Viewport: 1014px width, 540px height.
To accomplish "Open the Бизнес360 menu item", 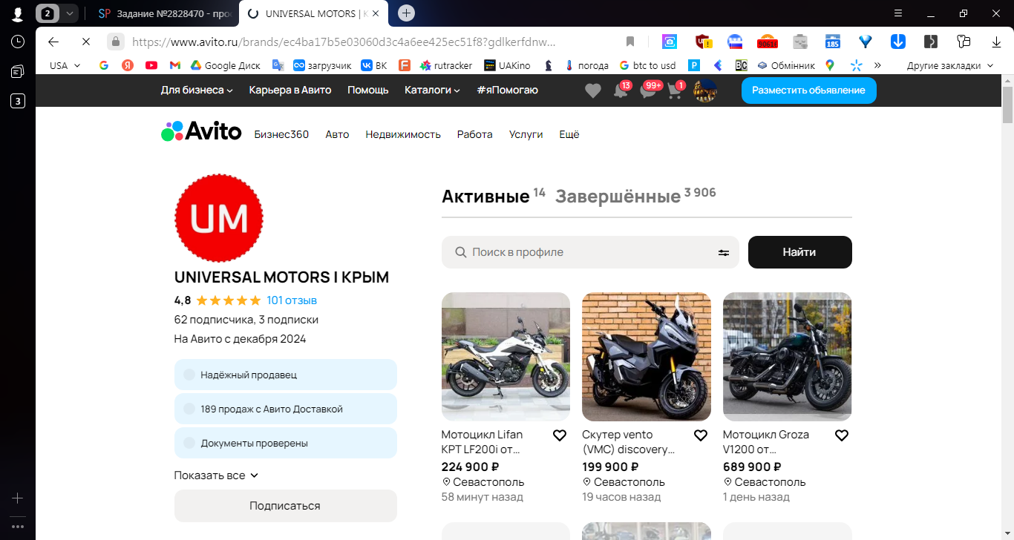I will pos(281,134).
